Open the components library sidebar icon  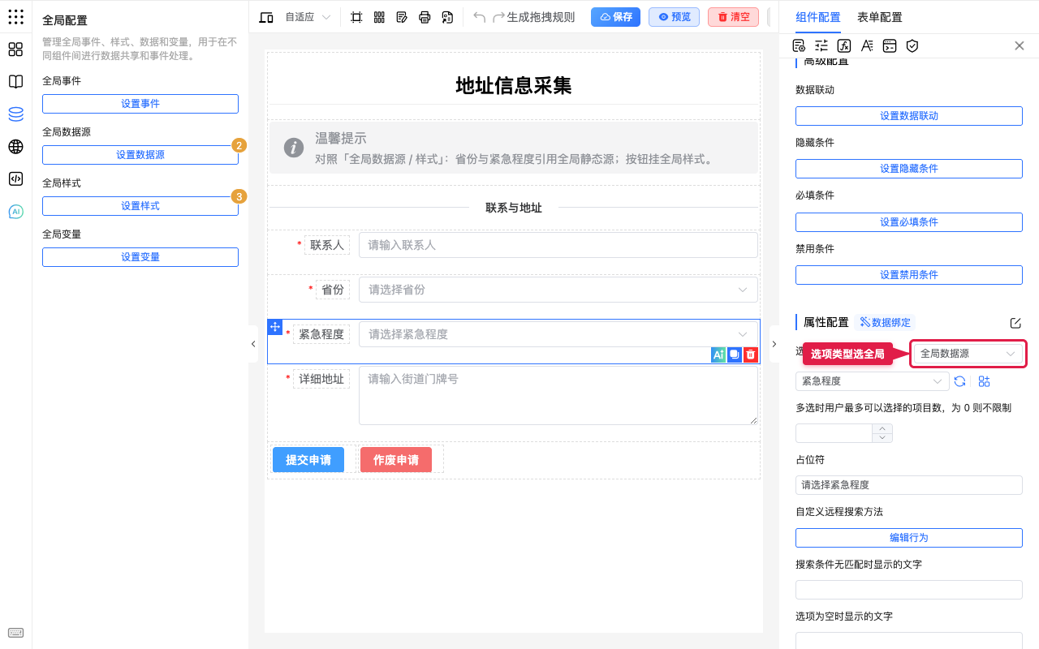(x=15, y=49)
